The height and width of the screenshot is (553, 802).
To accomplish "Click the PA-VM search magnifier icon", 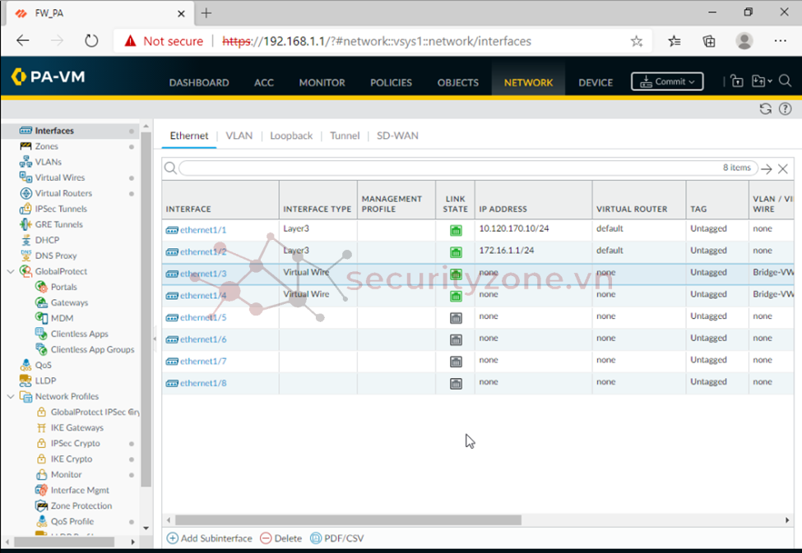I will (785, 81).
